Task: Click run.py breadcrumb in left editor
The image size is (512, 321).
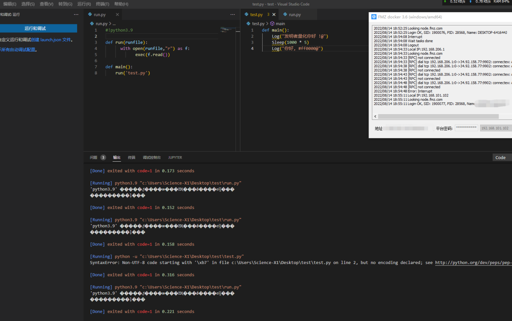Action: pyautogui.click(x=101, y=24)
